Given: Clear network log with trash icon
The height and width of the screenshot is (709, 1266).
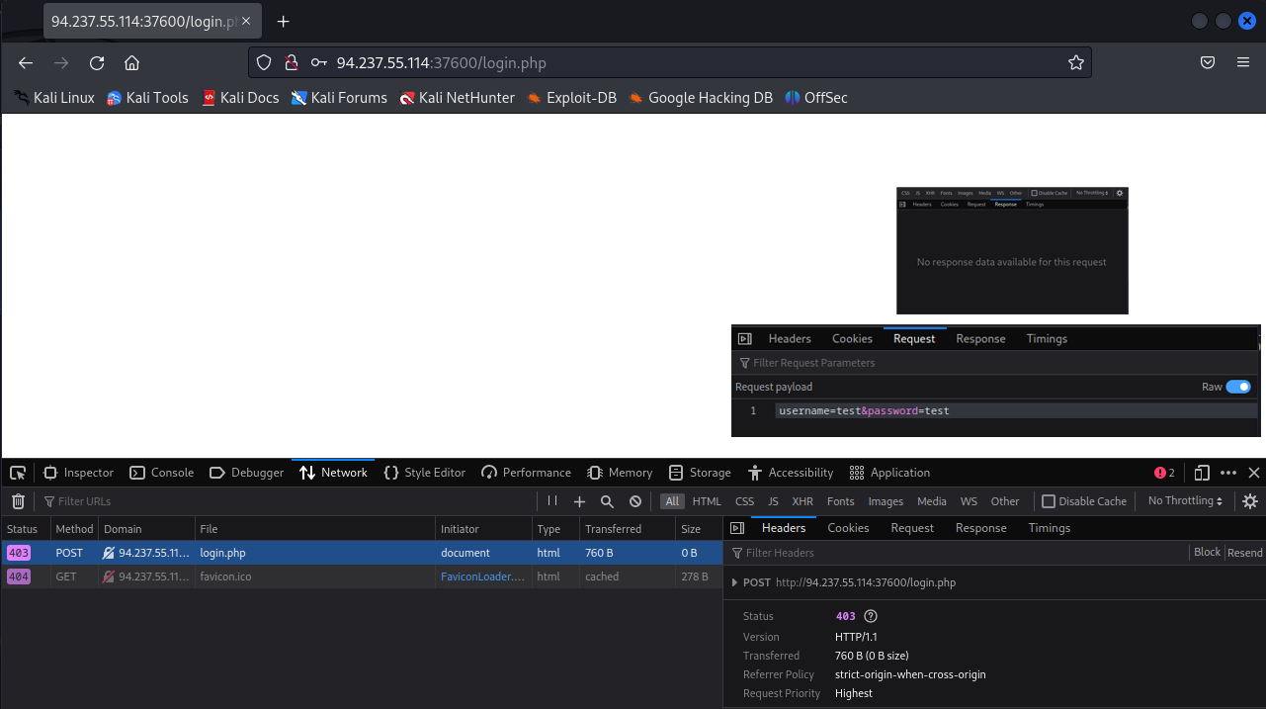Looking at the screenshot, I should pos(18,501).
